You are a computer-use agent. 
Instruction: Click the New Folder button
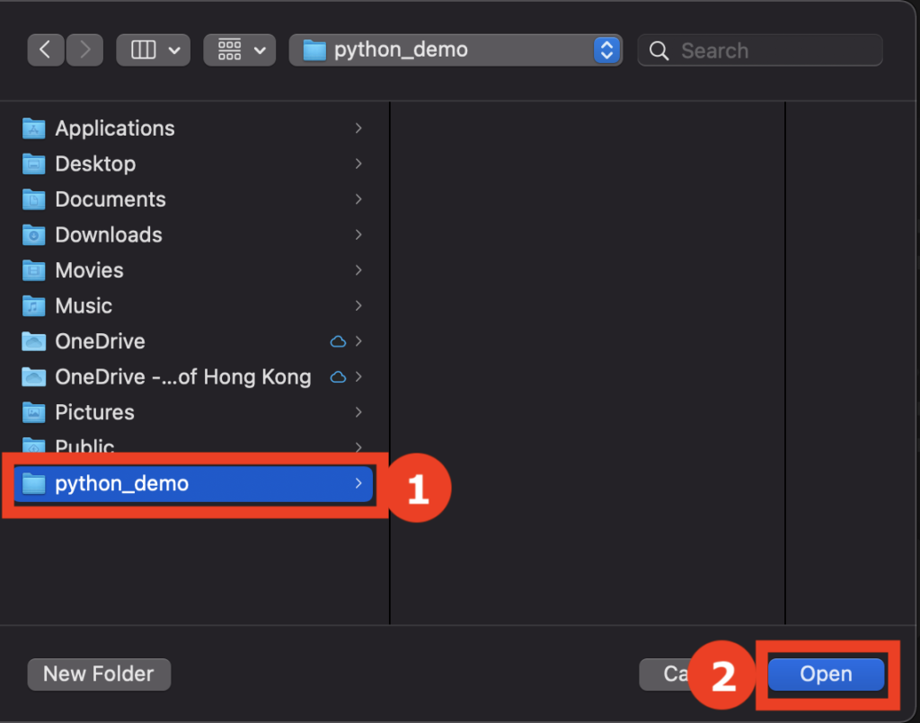(x=99, y=674)
